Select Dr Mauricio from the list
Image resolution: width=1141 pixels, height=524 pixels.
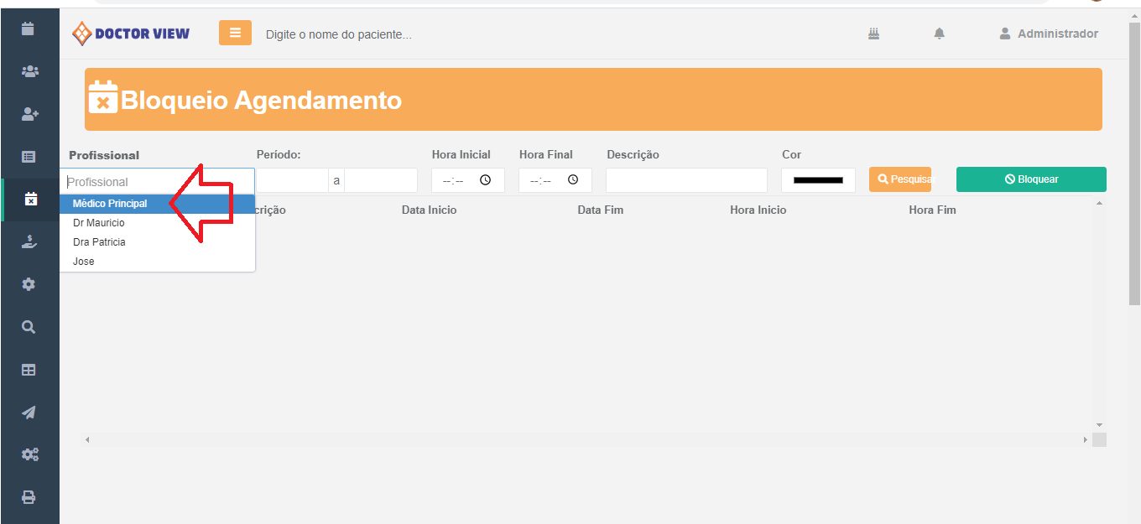(x=98, y=223)
